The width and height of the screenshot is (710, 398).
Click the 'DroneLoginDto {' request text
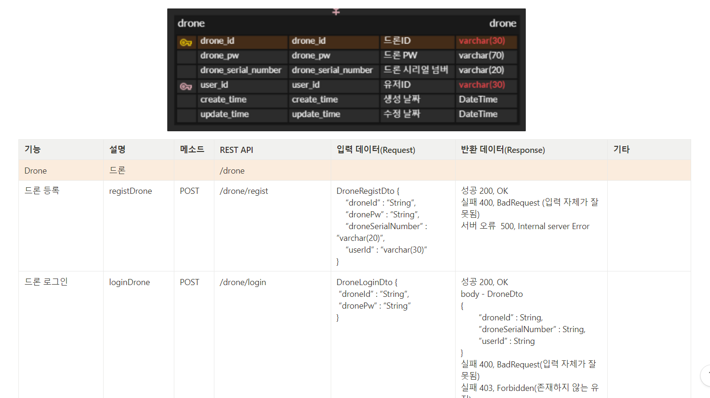(367, 282)
